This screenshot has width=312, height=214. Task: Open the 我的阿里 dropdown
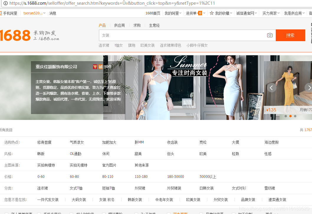(173, 13)
